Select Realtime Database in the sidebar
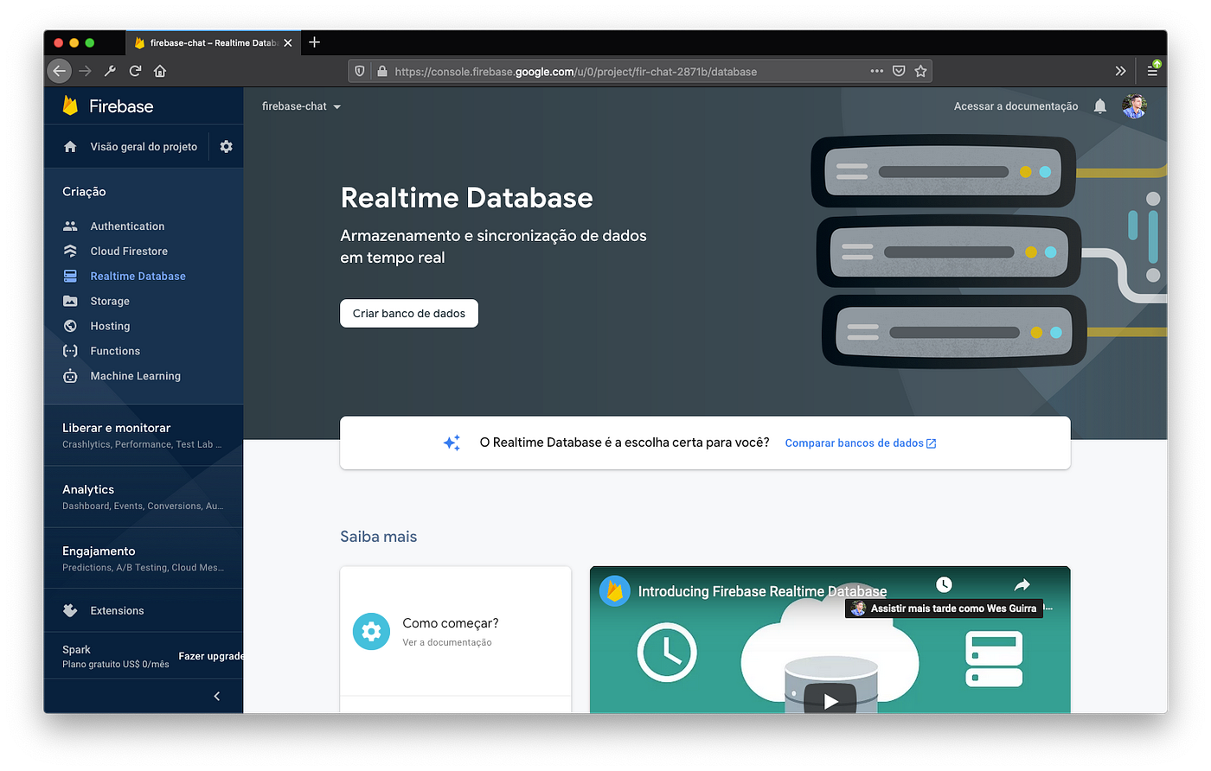Viewport: 1211px width, 771px height. pos(136,276)
